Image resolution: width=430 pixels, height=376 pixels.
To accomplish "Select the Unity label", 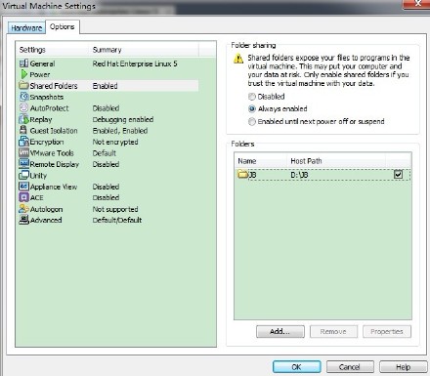I will (x=38, y=176).
